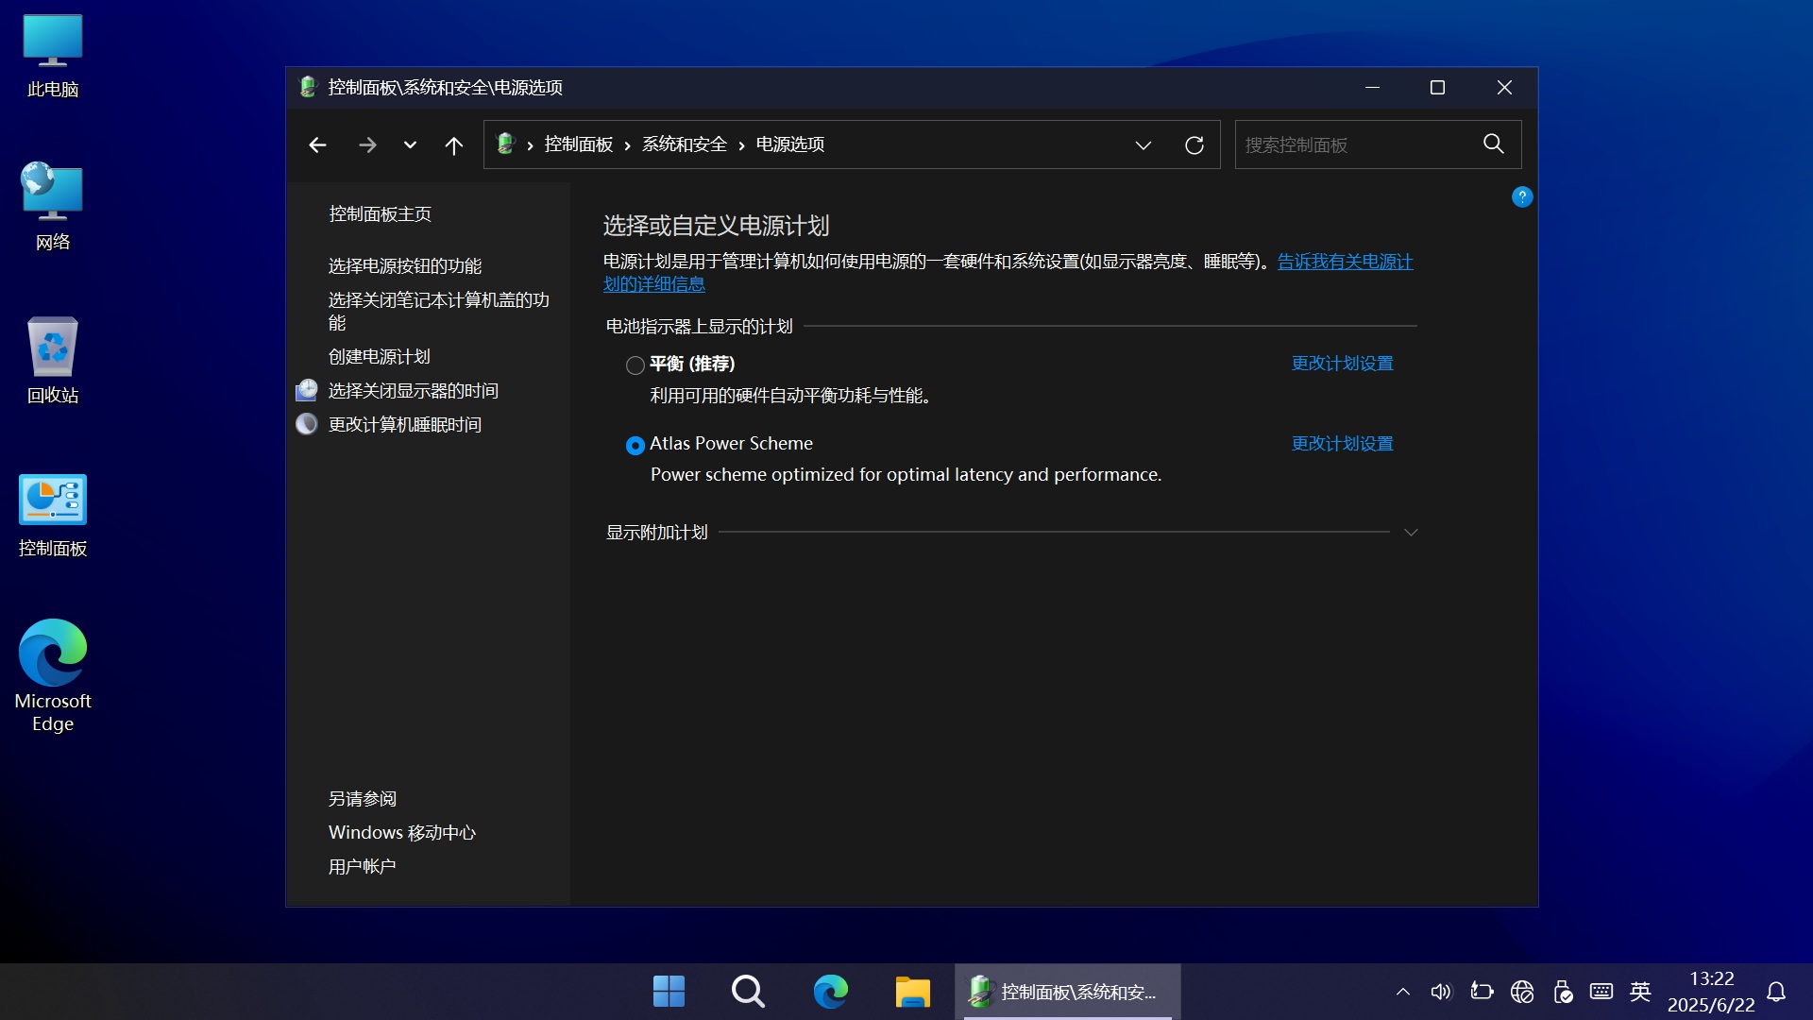Click Windows Start button on taskbar
Image resolution: width=1813 pixels, height=1020 pixels.
click(x=669, y=991)
